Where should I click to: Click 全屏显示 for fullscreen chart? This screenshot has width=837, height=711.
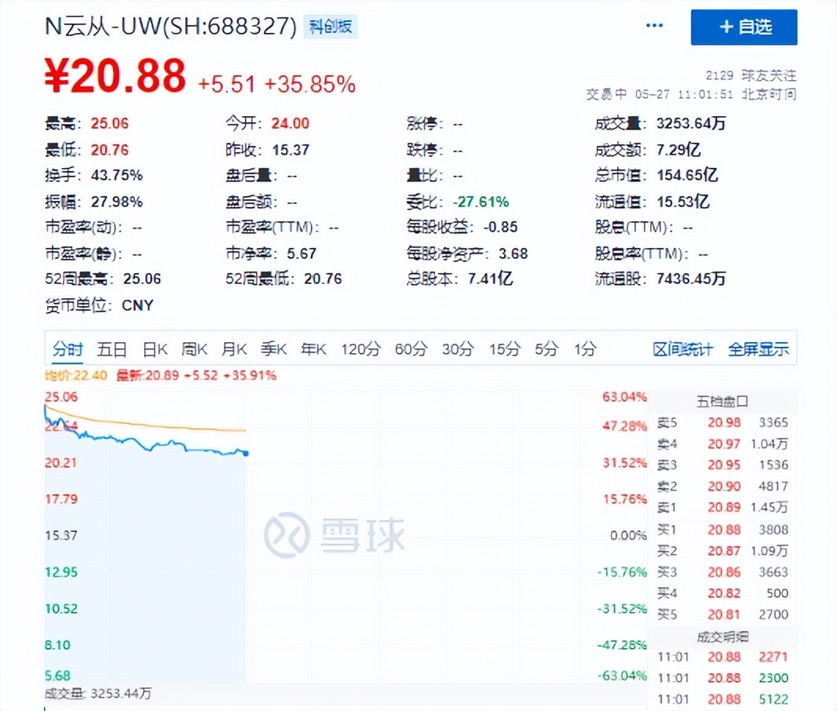click(x=758, y=349)
